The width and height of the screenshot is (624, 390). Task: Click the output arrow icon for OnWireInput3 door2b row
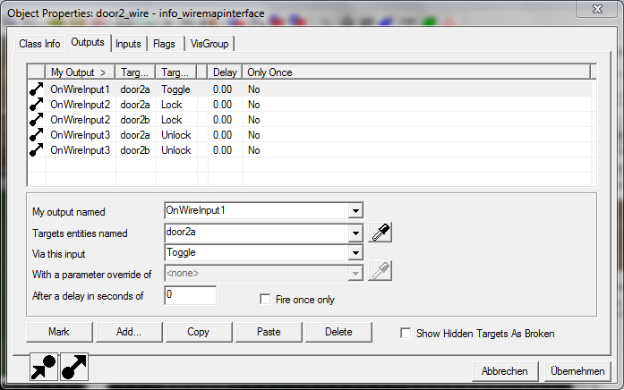click(36, 150)
